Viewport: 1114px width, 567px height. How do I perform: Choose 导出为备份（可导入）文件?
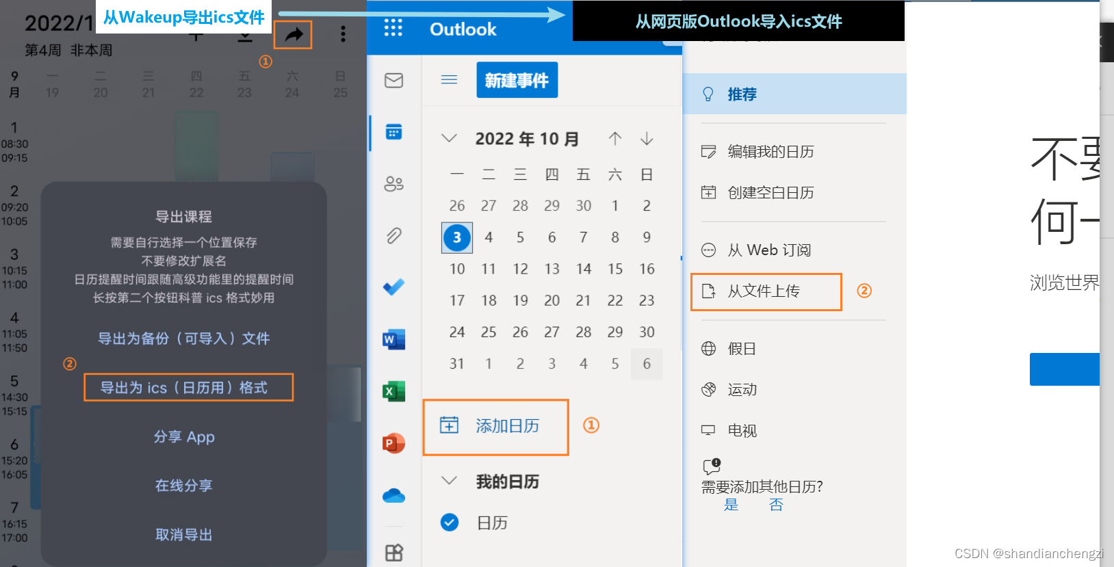tap(184, 339)
